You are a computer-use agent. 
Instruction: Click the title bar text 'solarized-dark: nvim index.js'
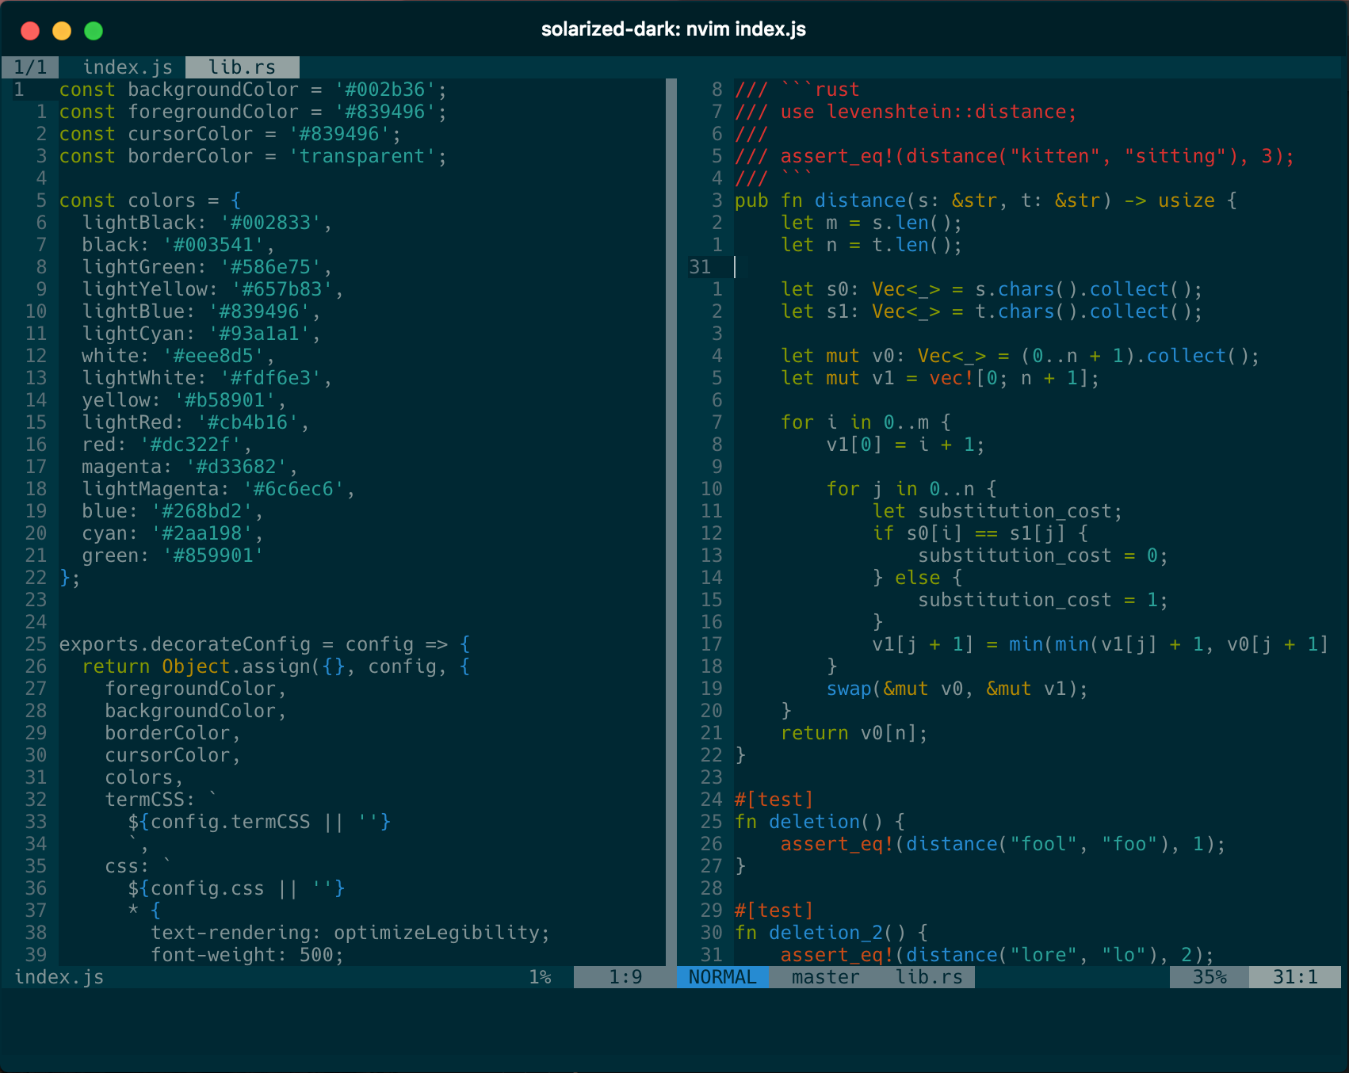point(673,29)
